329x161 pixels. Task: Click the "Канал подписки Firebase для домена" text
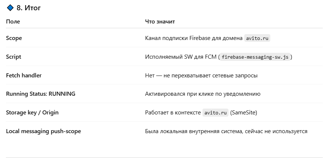click(194, 38)
